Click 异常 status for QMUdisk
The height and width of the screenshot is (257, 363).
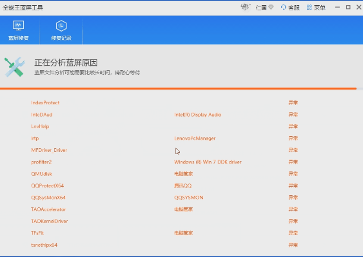(293, 174)
